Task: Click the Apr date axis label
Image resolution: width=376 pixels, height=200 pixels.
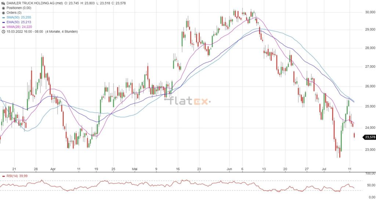Action: click(x=53, y=169)
